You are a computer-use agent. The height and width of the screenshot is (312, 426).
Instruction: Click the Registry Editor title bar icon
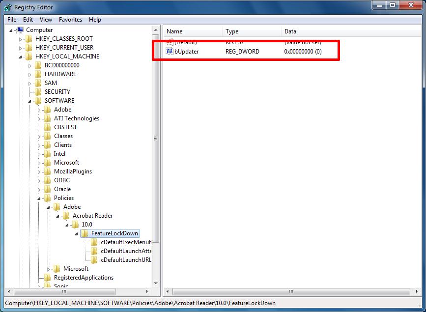(8, 7)
